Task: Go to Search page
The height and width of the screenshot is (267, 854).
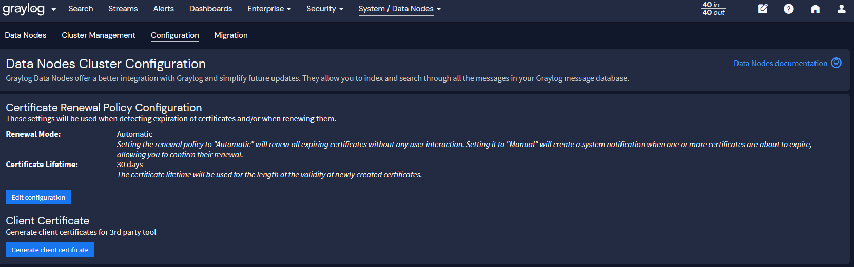Action: point(81,9)
